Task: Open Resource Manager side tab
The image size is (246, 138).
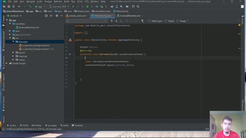Action: (x=3, y=41)
